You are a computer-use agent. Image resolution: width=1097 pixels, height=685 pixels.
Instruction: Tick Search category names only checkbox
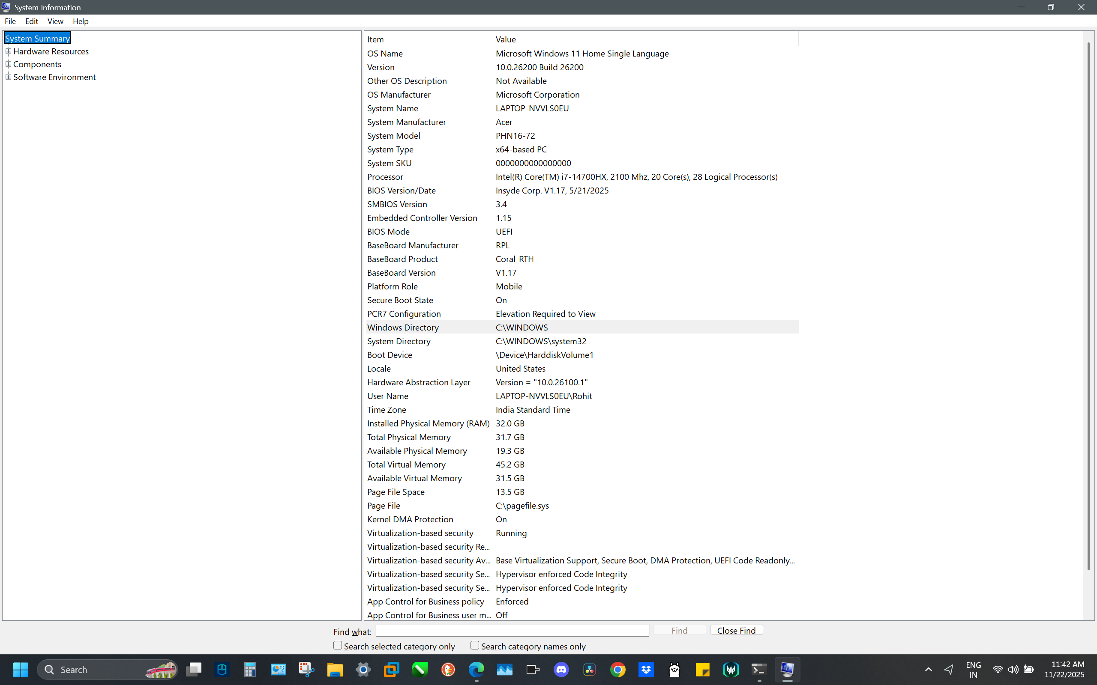[475, 645]
